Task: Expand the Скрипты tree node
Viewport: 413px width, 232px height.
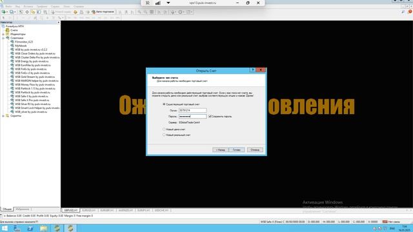Action: (3, 116)
